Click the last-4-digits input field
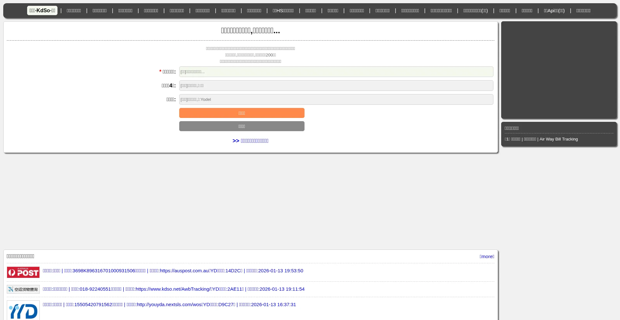Viewport: 620px width, 320px height. point(336,85)
